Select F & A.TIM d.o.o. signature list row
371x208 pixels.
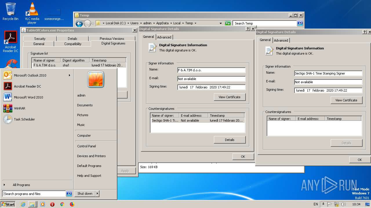[79, 65]
